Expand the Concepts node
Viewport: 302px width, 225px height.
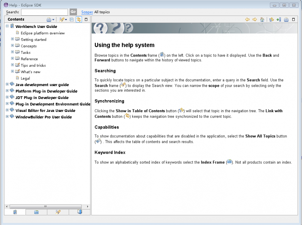tap(12, 46)
